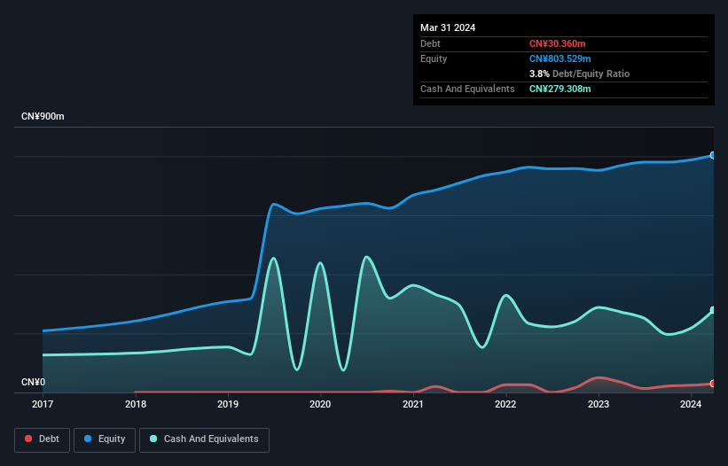The height and width of the screenshot is (466, 728).
Task: Click the teal Cash And Equivalents dot
Action: (x=153, y=439)
